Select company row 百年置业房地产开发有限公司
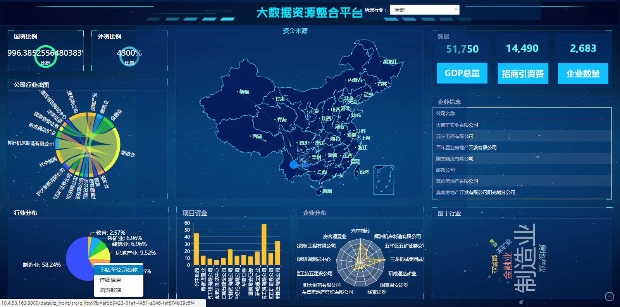This screenshot has width=620, height=307. pyautogui.click(x=522, y=148)
